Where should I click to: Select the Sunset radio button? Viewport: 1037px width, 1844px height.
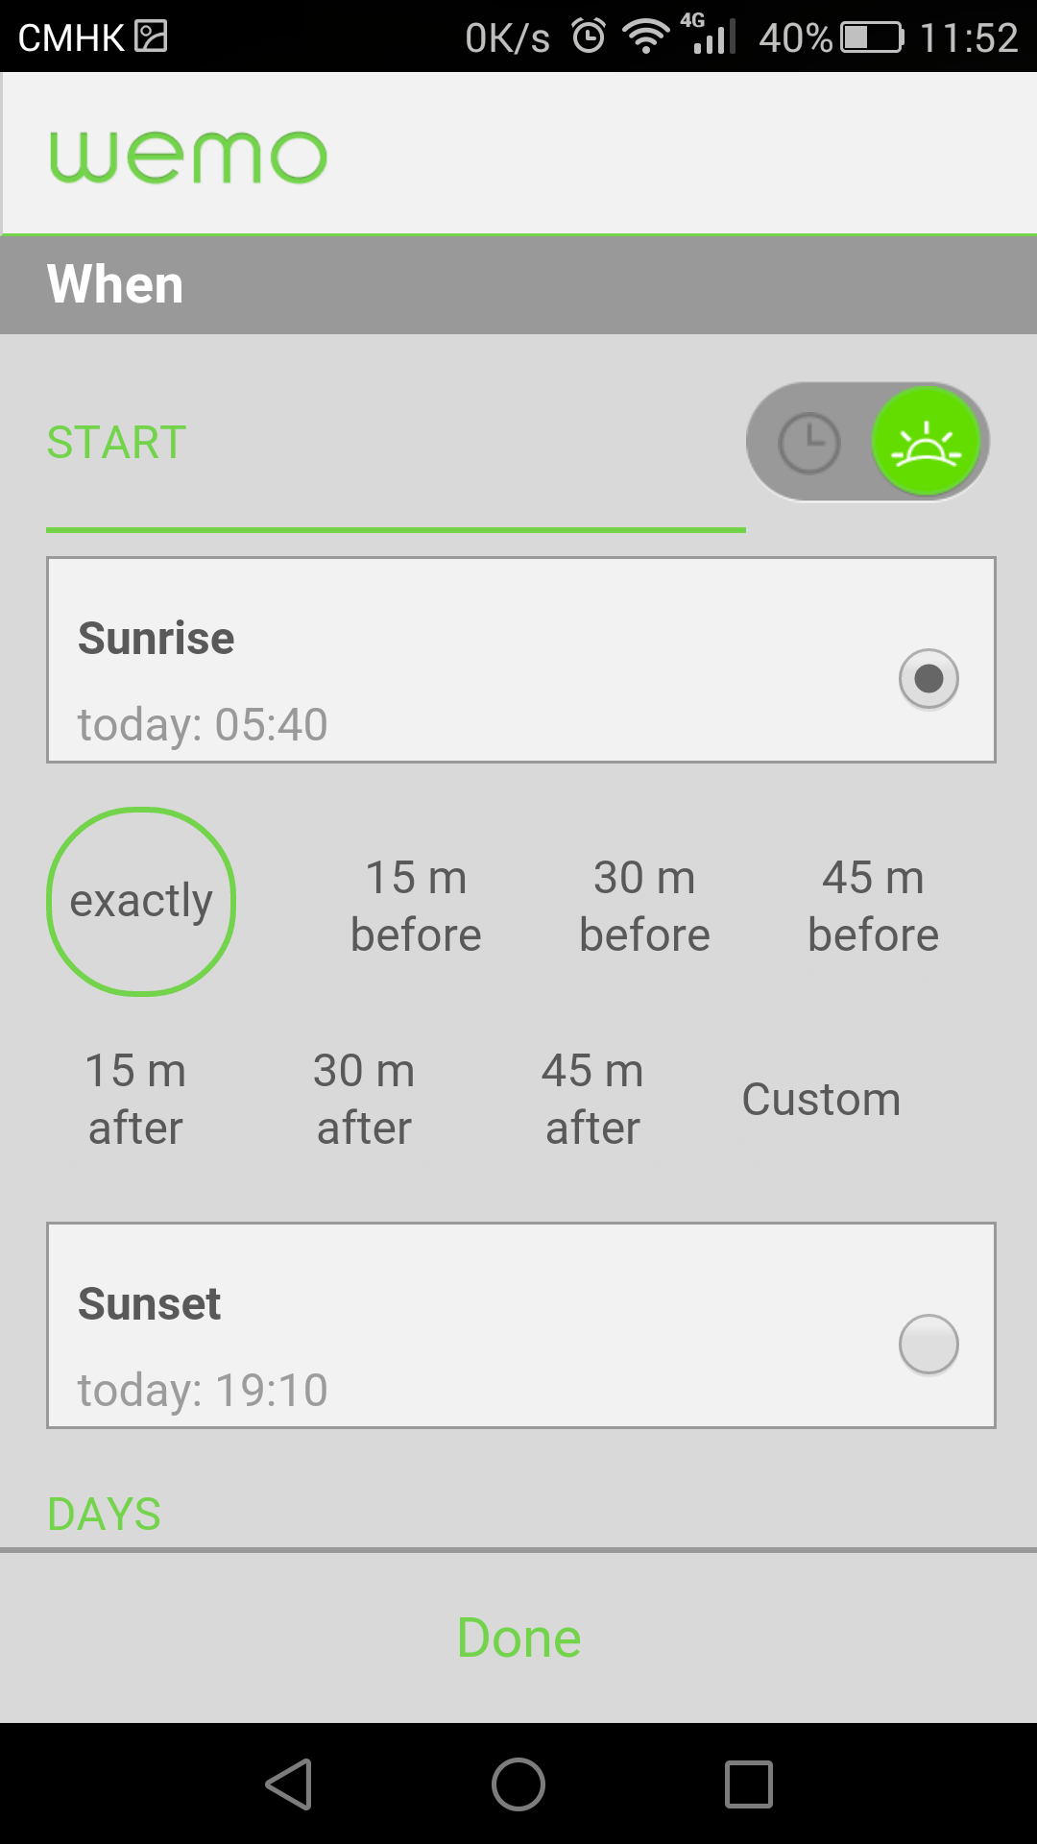coord(928,1345)
